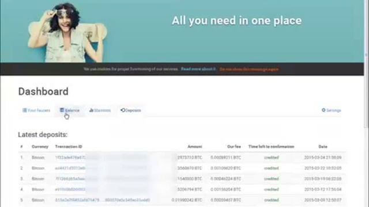
Task: Select the Bitcoin currency cell in row 4
Action: 38,189
